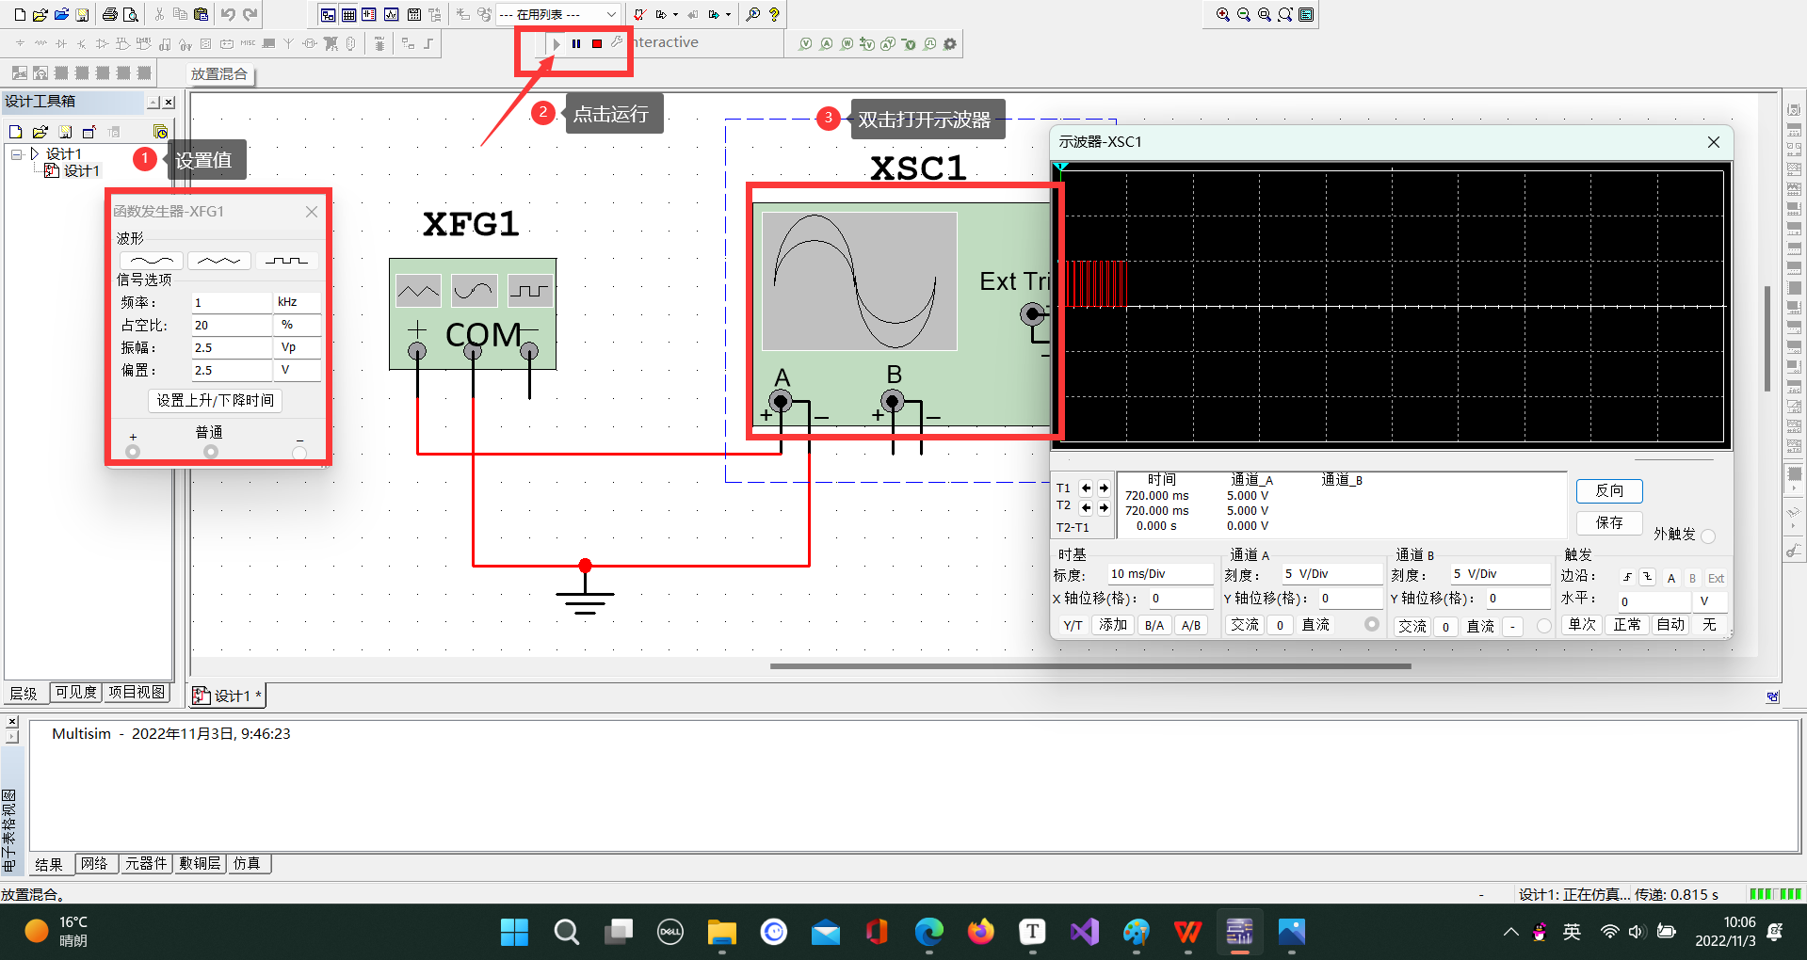Click the New file icon
This screenshot has height=960, width=1807.
(20, 15)
